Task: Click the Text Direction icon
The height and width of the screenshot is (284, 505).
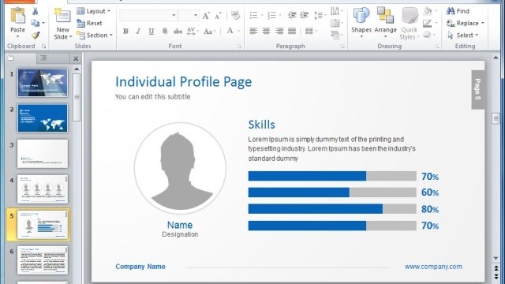Action: click(x=335, y=11)
